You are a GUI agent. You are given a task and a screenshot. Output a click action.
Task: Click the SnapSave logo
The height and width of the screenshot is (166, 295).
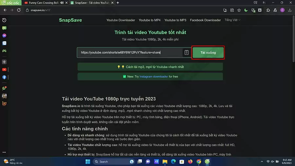[70, 20]
